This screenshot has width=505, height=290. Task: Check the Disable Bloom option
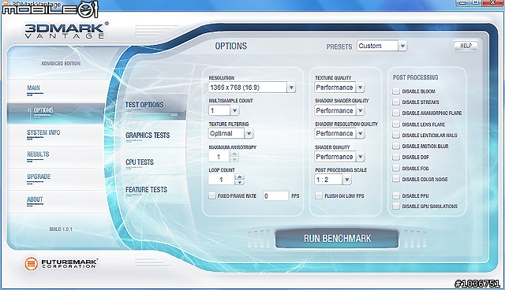396,91
